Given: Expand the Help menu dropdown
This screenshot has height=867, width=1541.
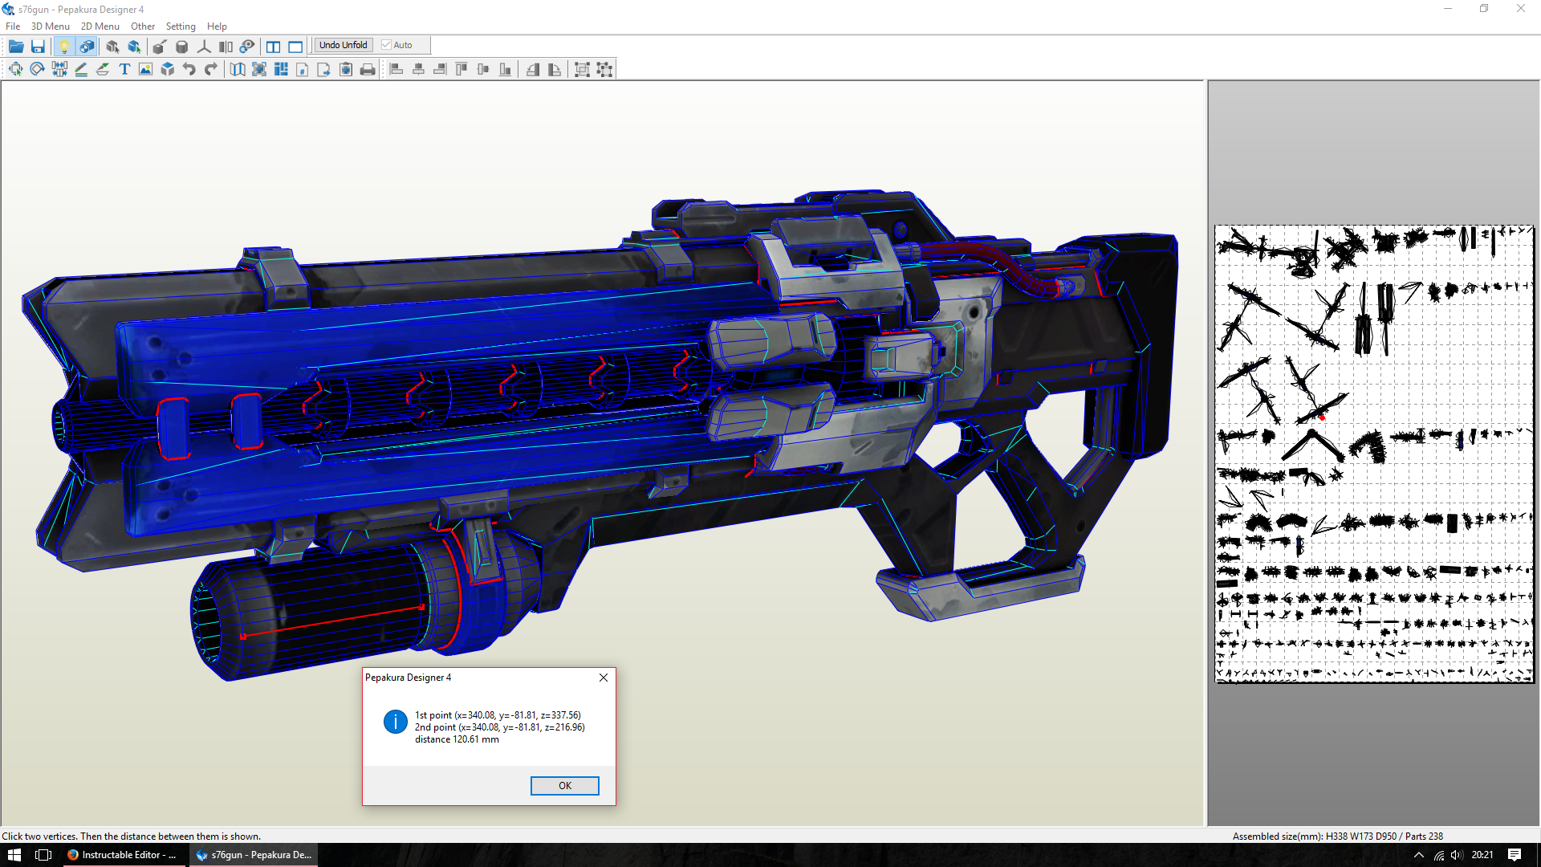Looking at the screenshot, I should click(216, 26).
